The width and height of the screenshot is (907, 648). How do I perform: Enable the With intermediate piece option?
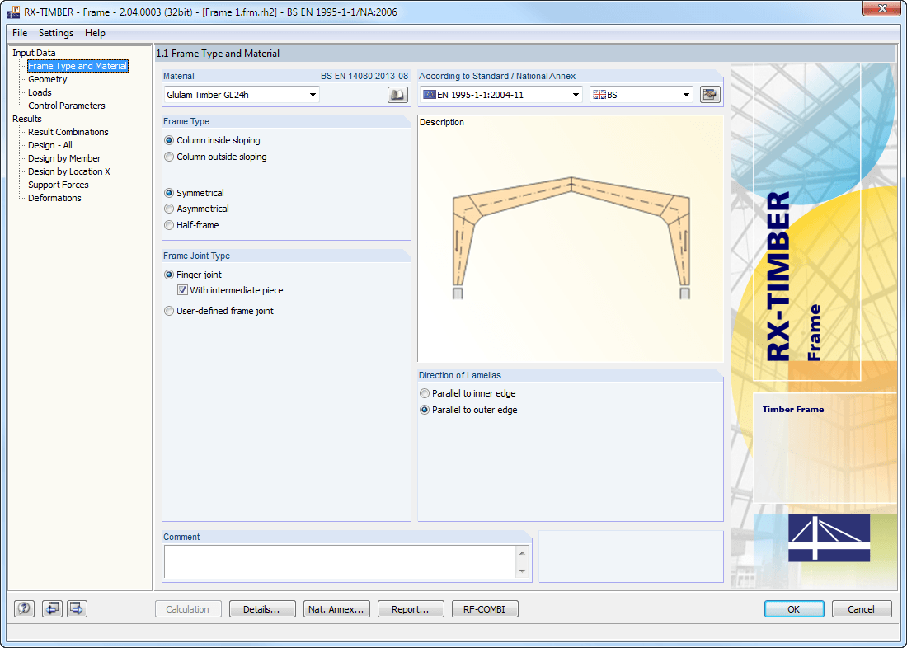pyautogui.click(x=182, y=289)
